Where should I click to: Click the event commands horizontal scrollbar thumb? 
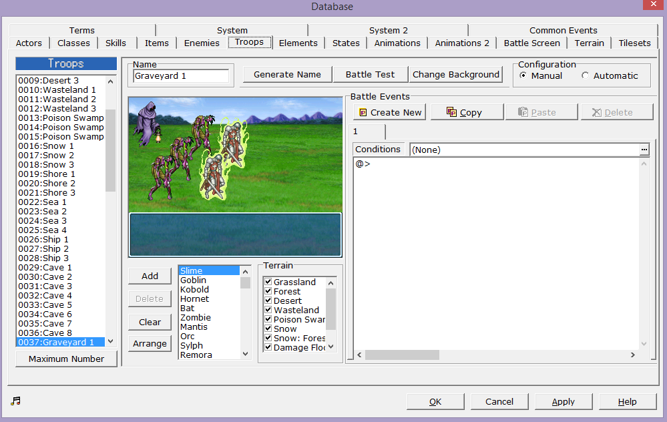point(402,355)
